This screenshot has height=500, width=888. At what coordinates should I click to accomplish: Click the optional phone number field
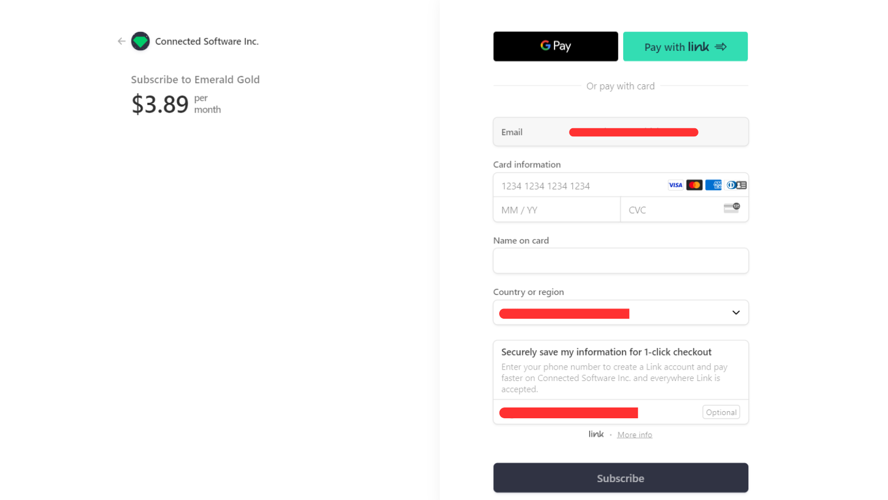[x=596, y=413]
